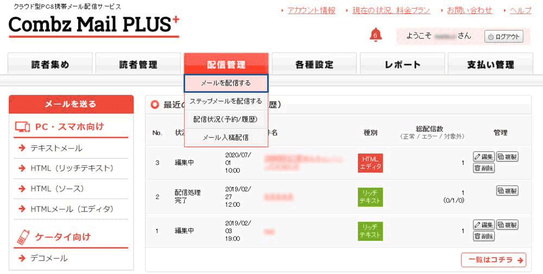Image resolution: width=543 pixels, height=274 pixels.
Task: Click the blurred subject of mail No. 3
Action: pos(304,163)
